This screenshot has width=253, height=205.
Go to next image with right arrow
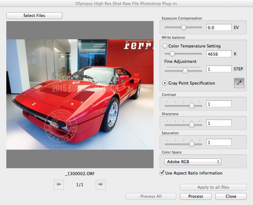click(100, 184)
